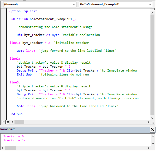Click the "line1:" label
This screenshot has height=151, width=156.
click(x=15, y=43)
